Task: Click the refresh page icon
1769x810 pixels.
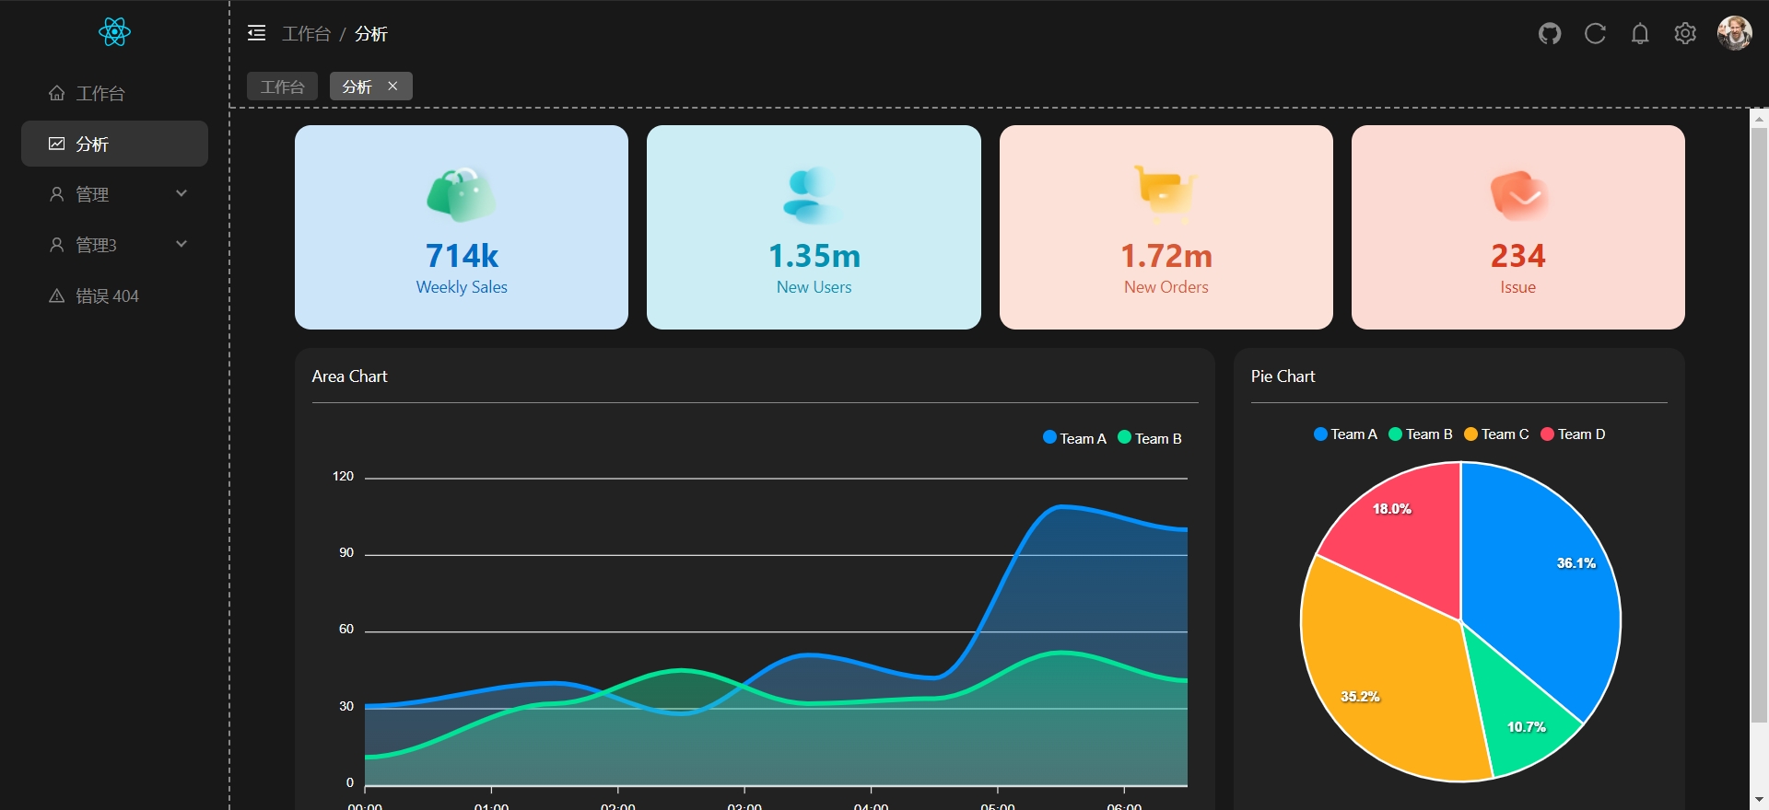Action: click(x=1595, y=34)
